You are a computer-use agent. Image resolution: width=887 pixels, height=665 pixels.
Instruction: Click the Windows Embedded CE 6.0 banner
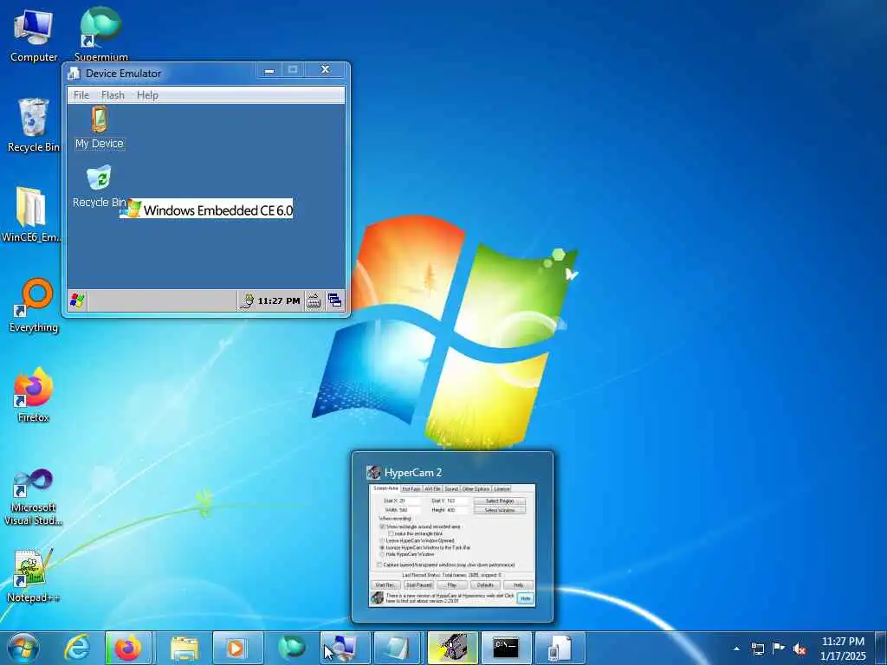tap(207, 210)
